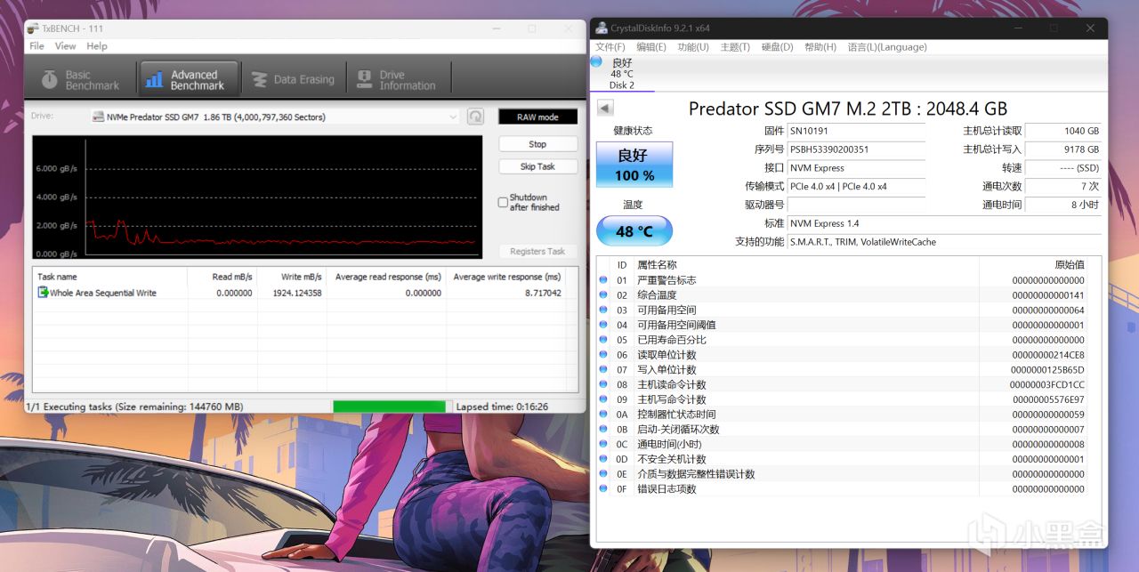Image resolution: width=1139 pixels, height=572 pixels.
Task: Open the 文件(F) menu in CrystalDiskInfo
Action: (610, 47)
